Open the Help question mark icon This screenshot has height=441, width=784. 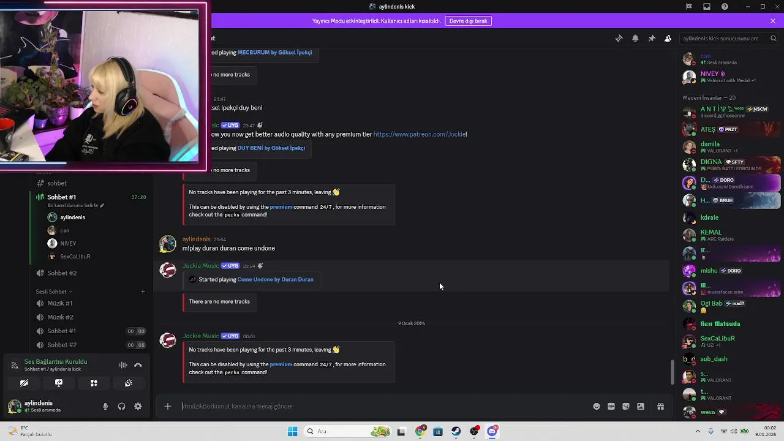point(725,7)
